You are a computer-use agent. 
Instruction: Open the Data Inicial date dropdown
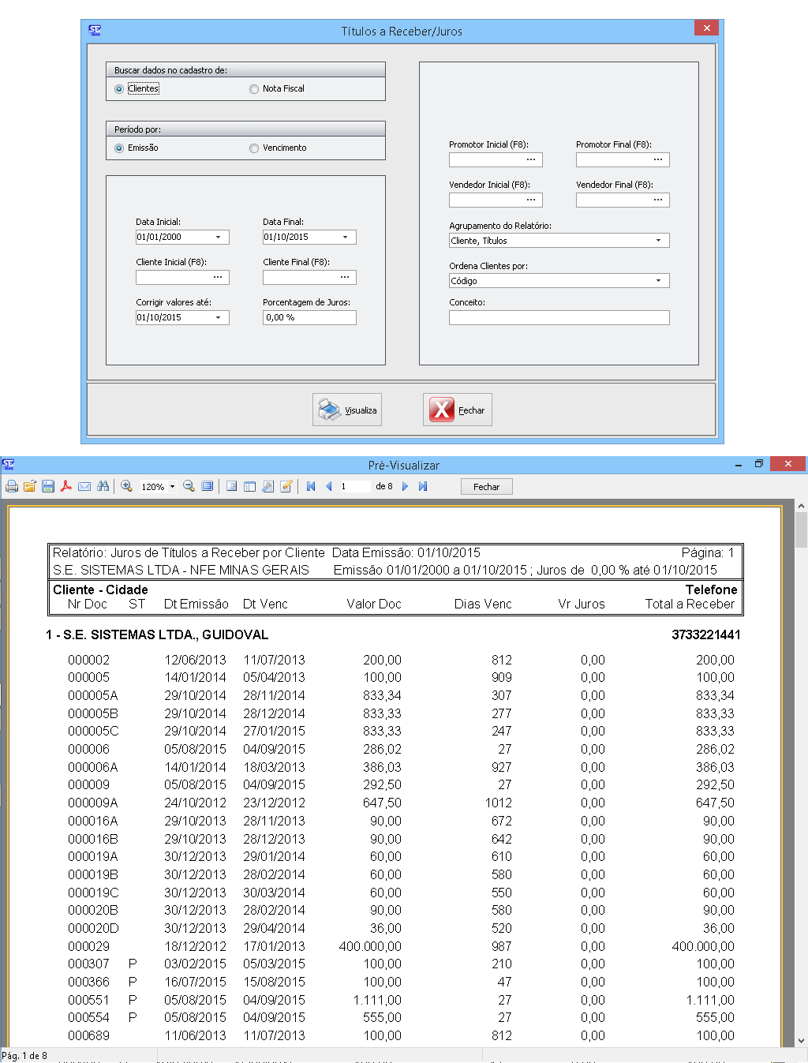coord(219,238)
